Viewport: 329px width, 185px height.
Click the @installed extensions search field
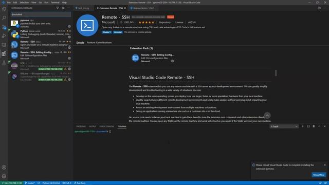point(41,14)
